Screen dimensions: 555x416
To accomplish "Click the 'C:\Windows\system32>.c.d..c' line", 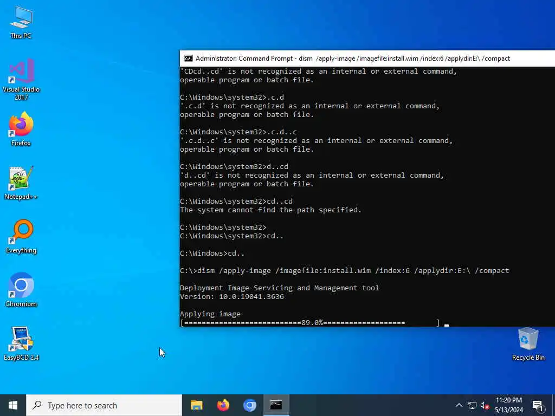I will coord(238,132).
